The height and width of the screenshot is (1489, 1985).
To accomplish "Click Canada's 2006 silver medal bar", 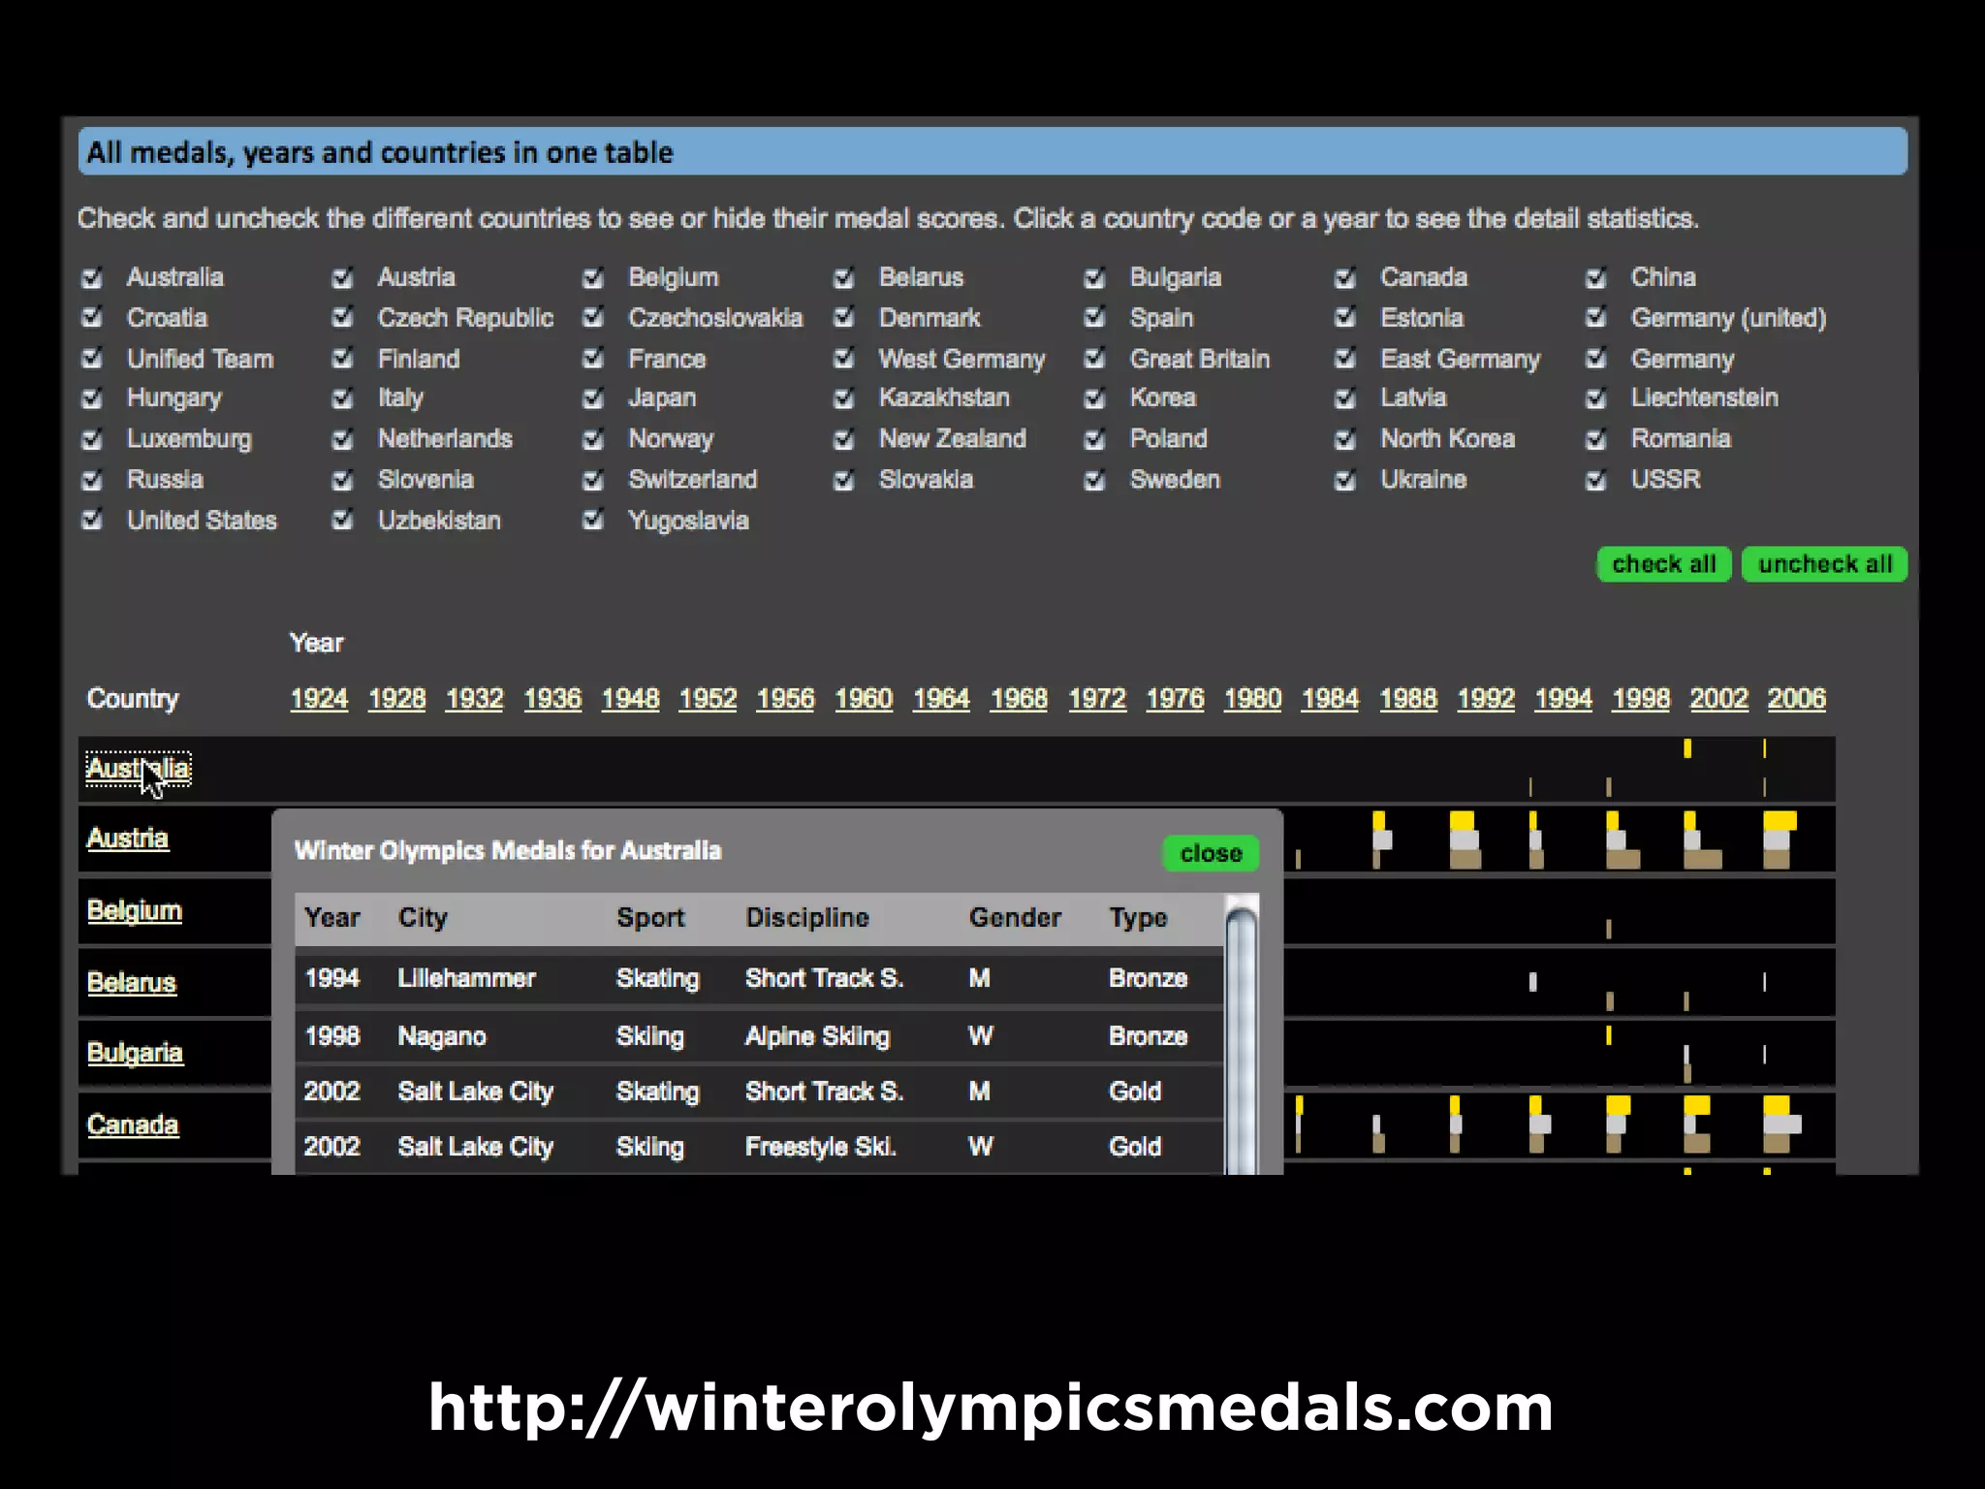I will tap(1781, 1125).
